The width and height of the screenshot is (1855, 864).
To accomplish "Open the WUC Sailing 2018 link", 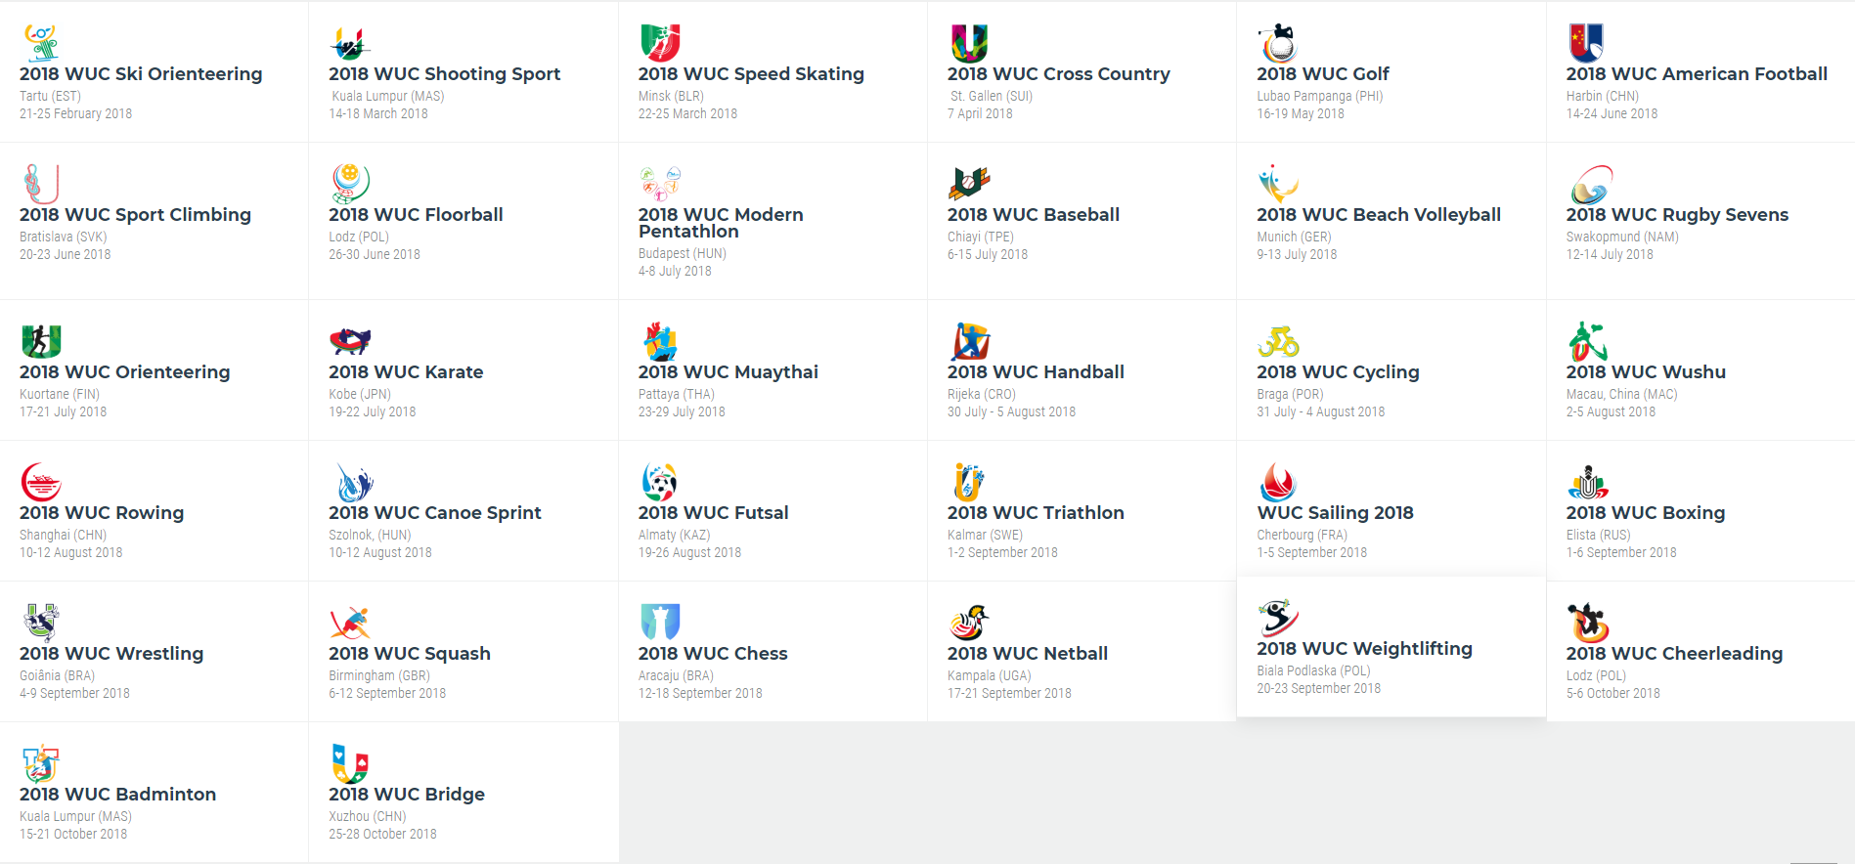I will pyautogui.click(x=1335, y=513).
